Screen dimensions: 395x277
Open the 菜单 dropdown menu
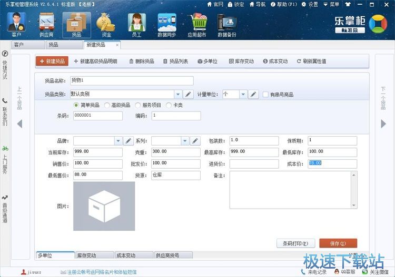tap(331, 5)
